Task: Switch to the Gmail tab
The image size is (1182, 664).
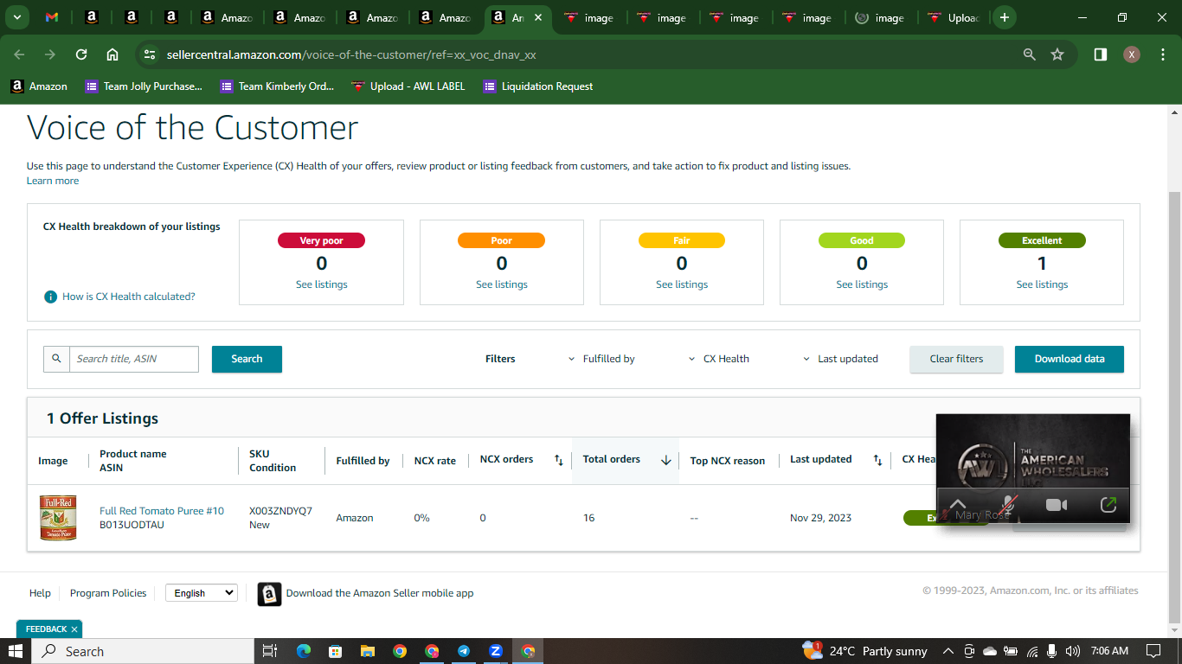Action: tap(52, 17)
